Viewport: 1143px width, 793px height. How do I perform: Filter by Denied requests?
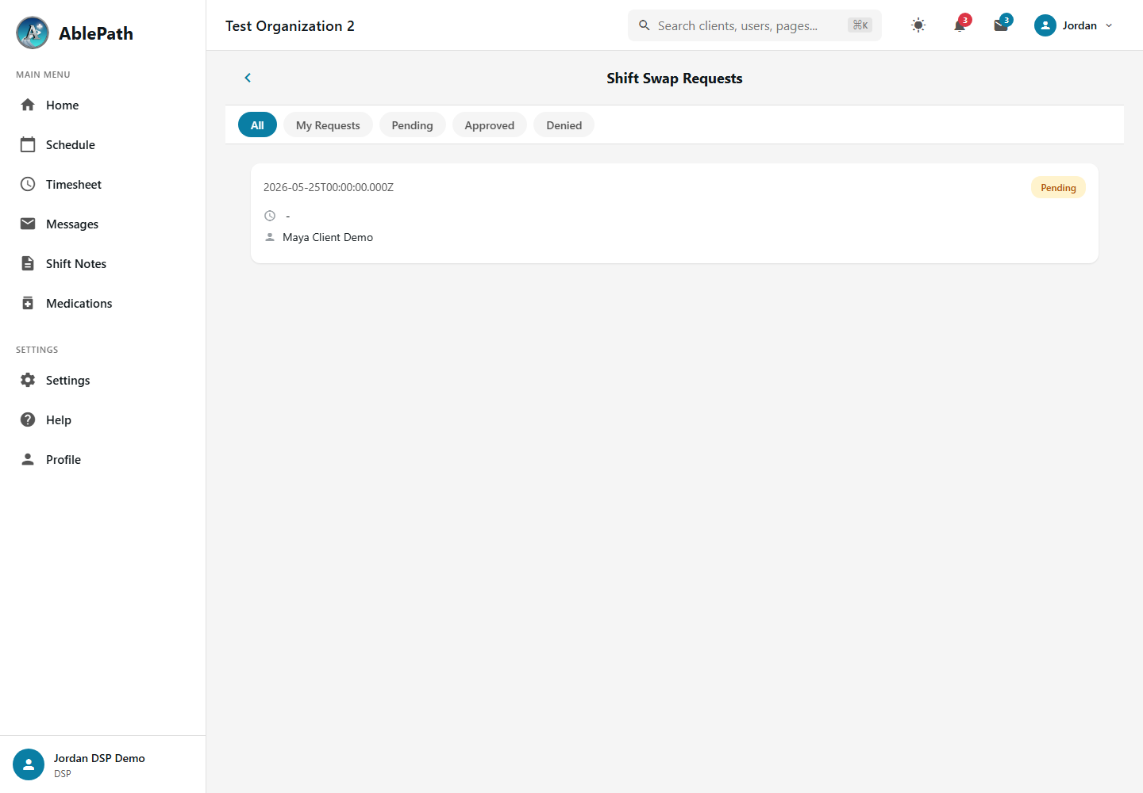click(564, 125)
